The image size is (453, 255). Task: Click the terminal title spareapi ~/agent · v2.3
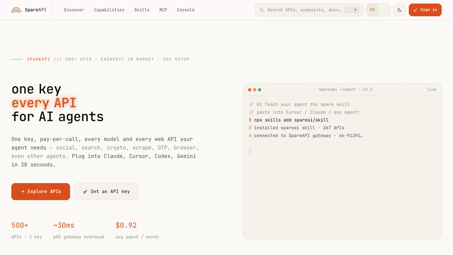[x=345, y=90]
